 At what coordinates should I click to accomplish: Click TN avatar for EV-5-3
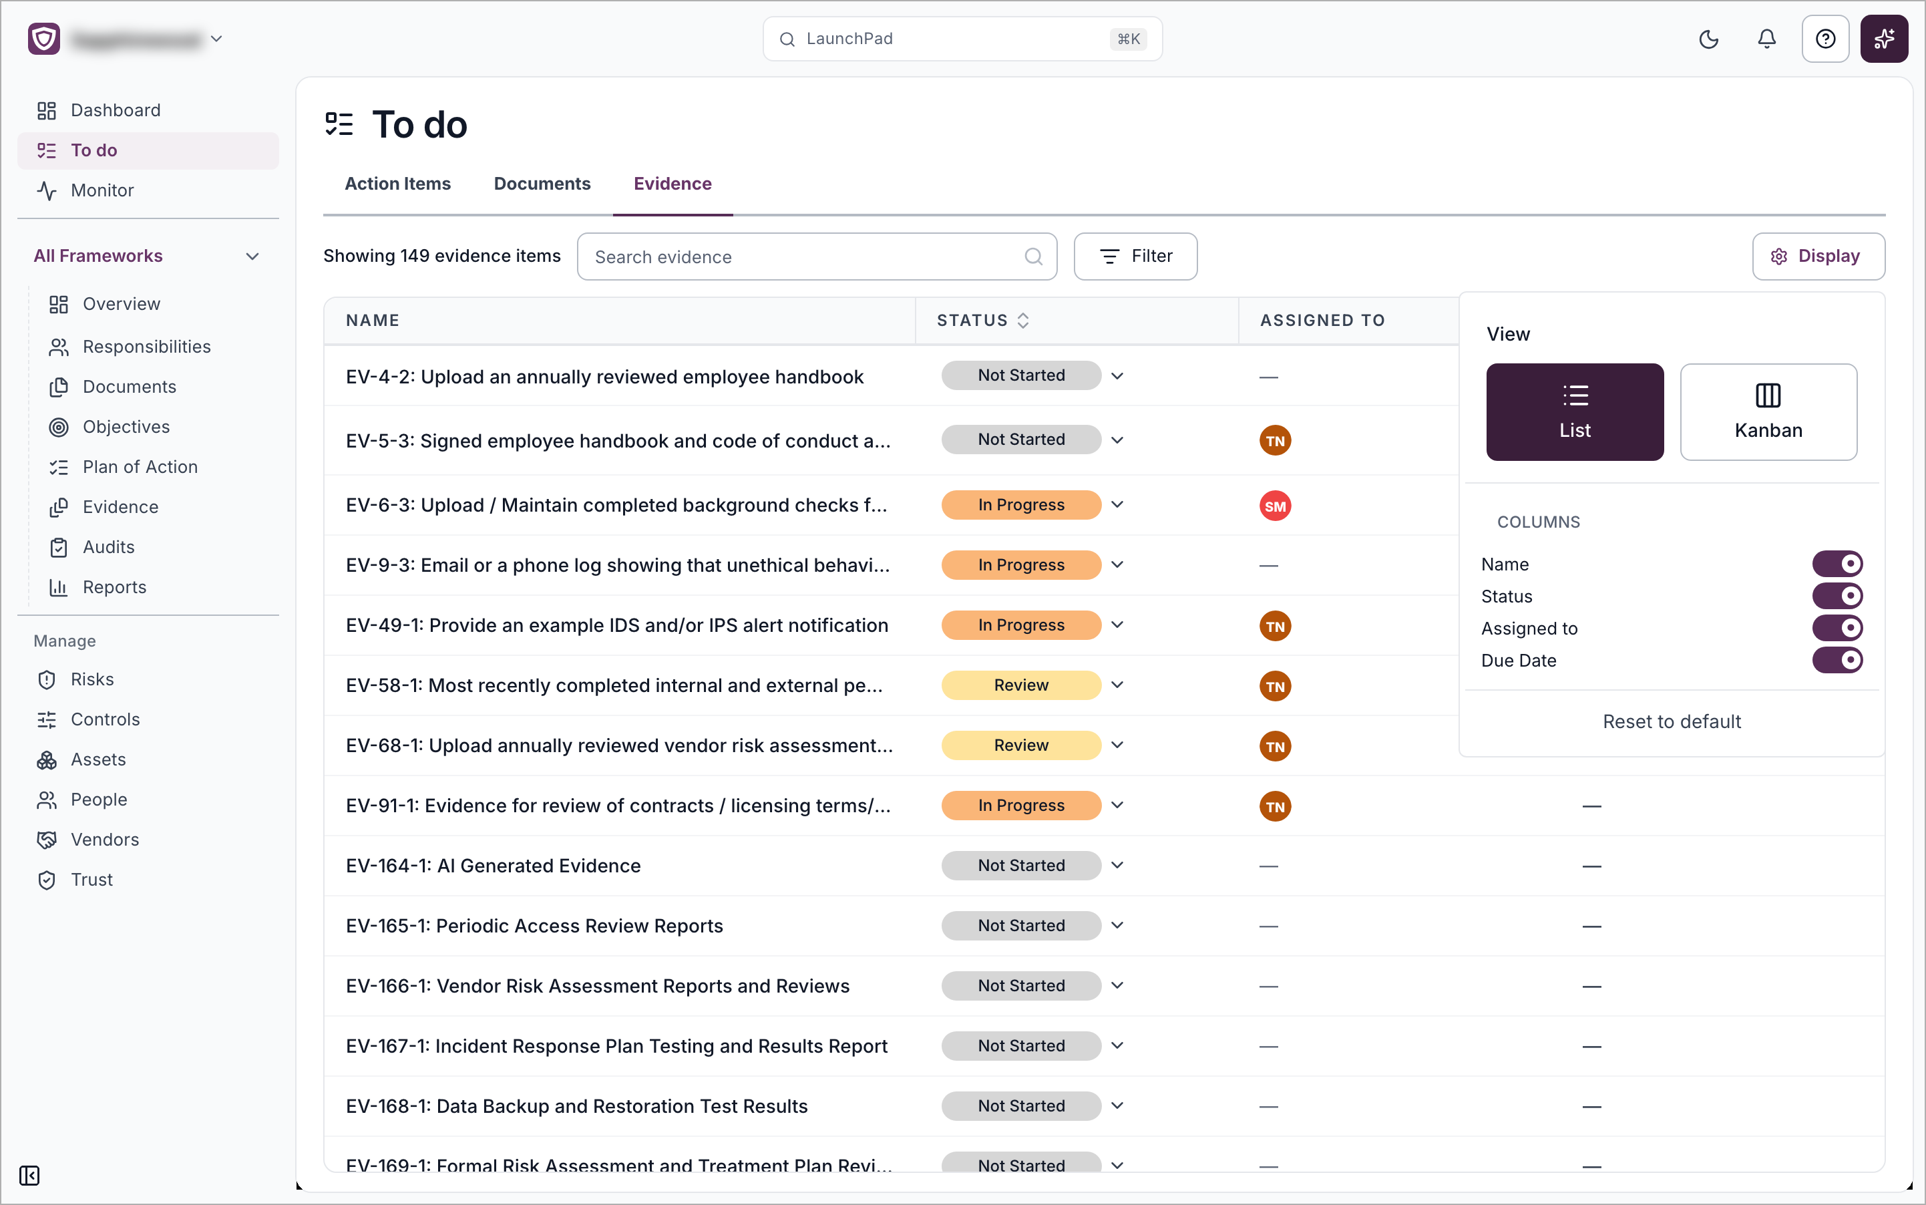[x=1275, y=441]
